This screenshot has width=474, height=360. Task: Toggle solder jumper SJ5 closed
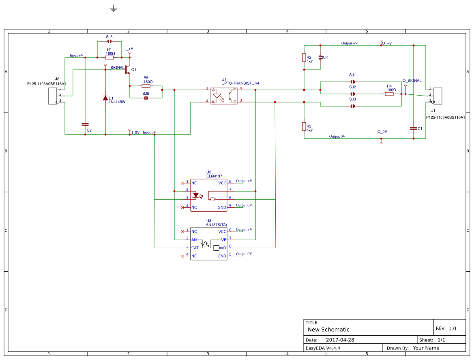[146, 98]
